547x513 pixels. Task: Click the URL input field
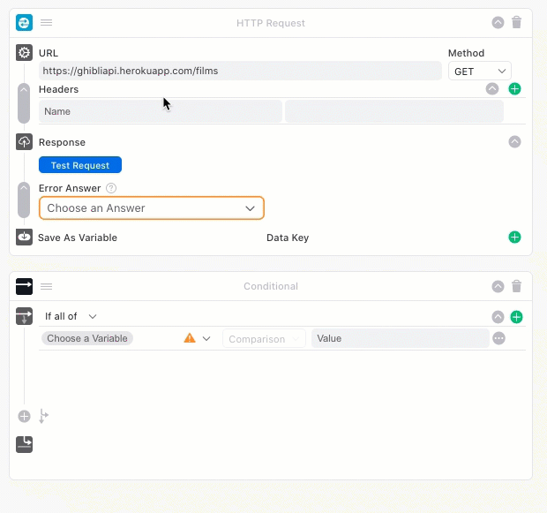240,71
